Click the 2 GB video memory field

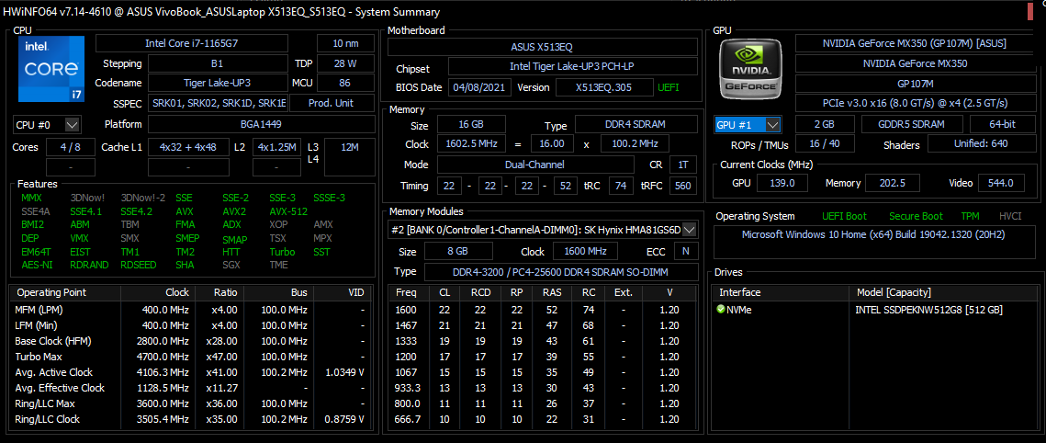tap(825, 125)
